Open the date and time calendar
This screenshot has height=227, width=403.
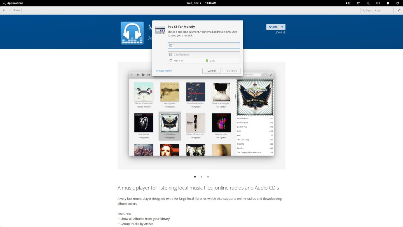coord(201,3)
